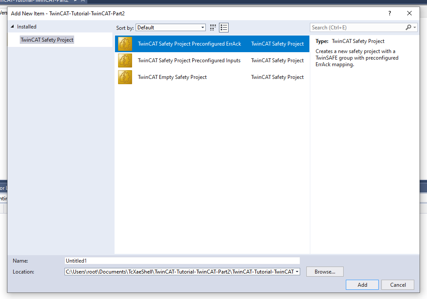This screenshot has height=299, width=427.
Task: Select TwinCAT Empty Safety Project icon
Action: pos(125,77)
